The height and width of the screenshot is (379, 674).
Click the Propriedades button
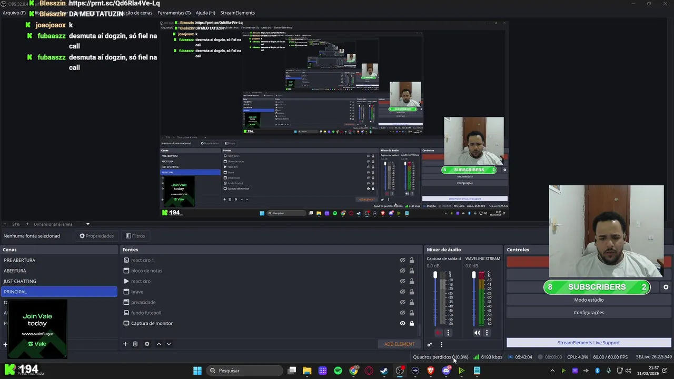coord(96,236)
